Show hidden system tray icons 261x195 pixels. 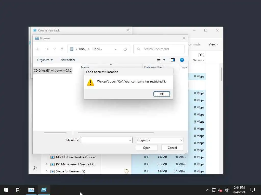click(207, 190)
